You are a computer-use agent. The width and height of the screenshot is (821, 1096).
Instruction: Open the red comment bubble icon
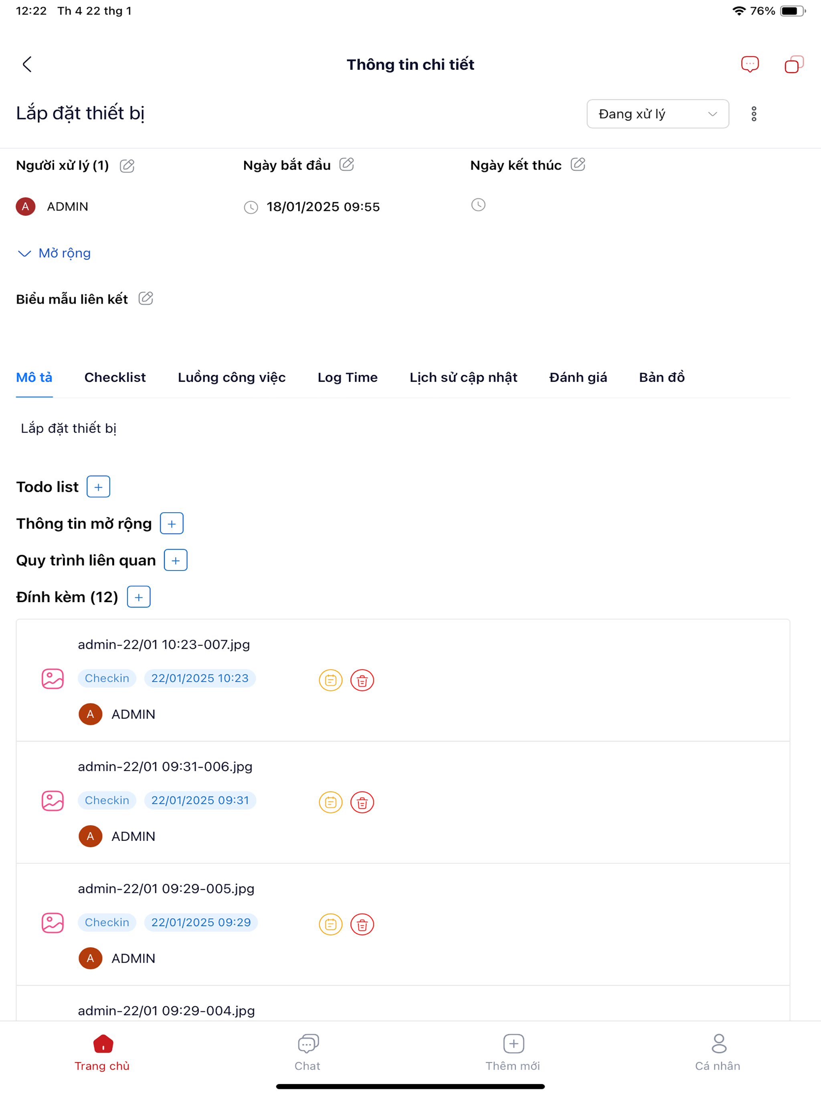tap(750, 65)
